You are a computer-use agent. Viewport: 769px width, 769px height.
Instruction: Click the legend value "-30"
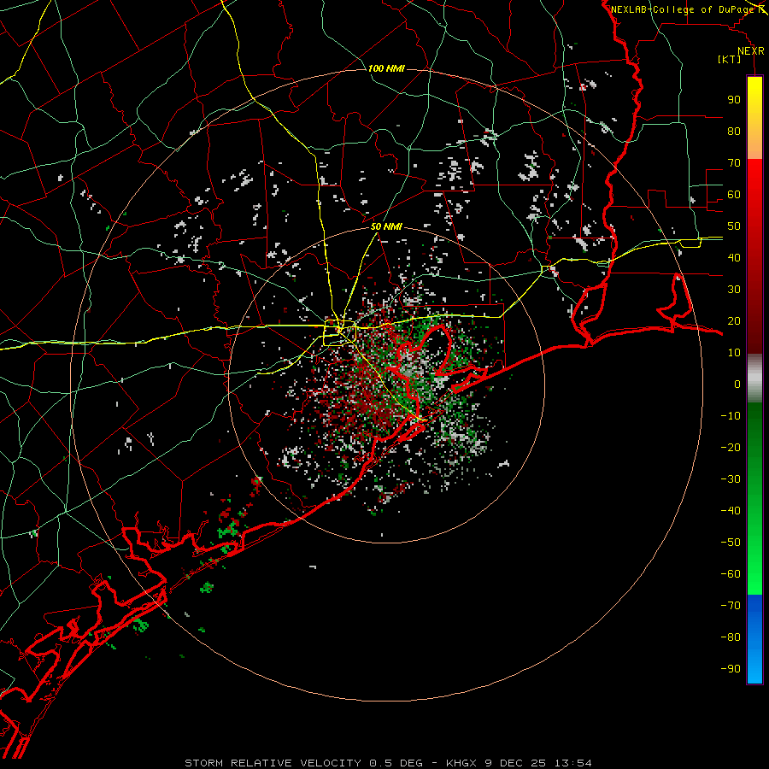click(731, 479)
